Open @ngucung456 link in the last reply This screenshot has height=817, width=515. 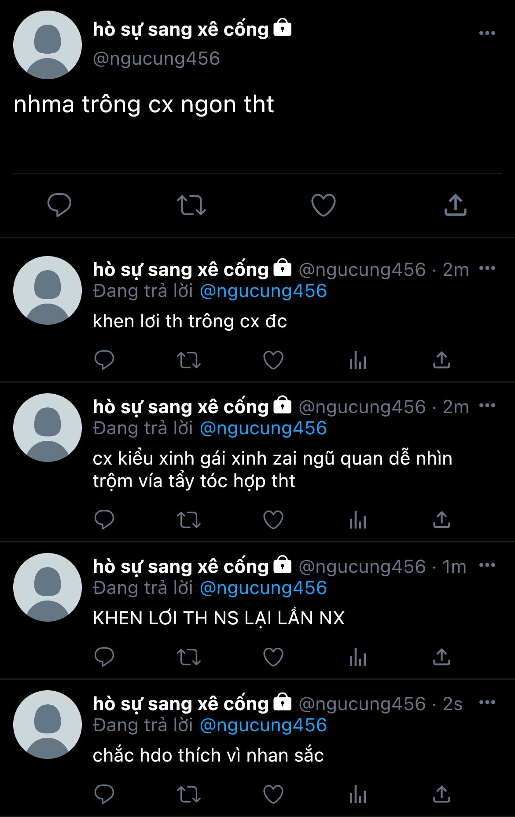point(263,725)
